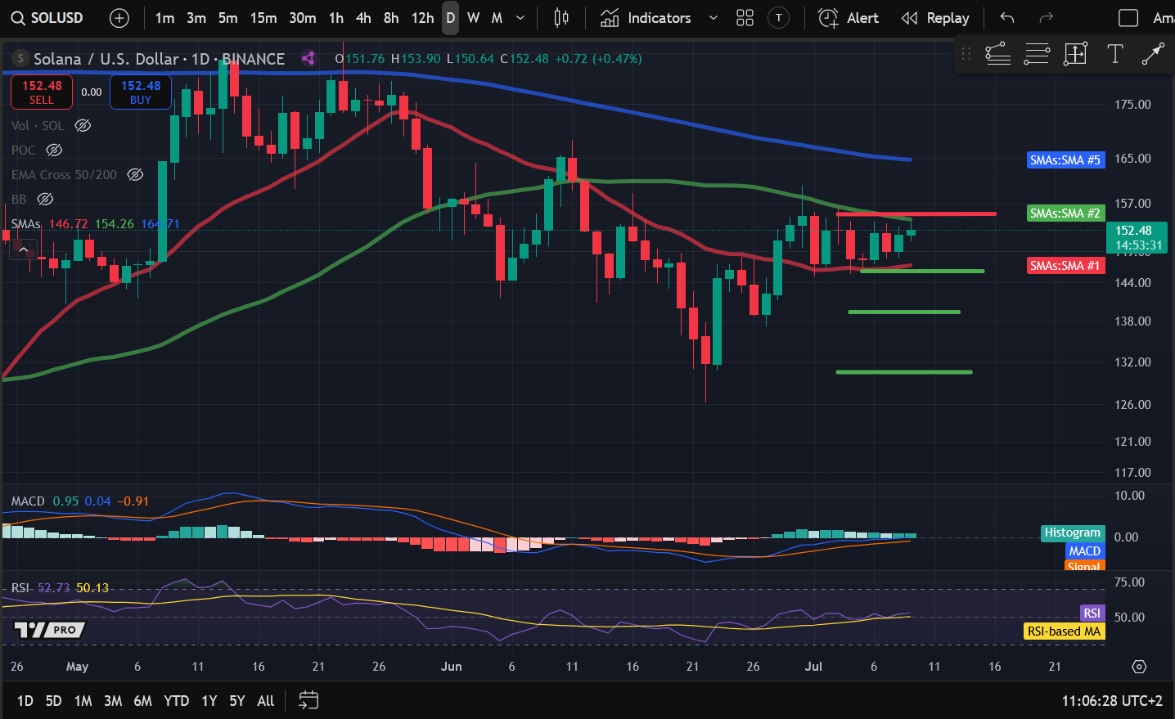Viewport: 1175px width, 719px height.
Task: Set date range to 6M
Action: [143, 700]
